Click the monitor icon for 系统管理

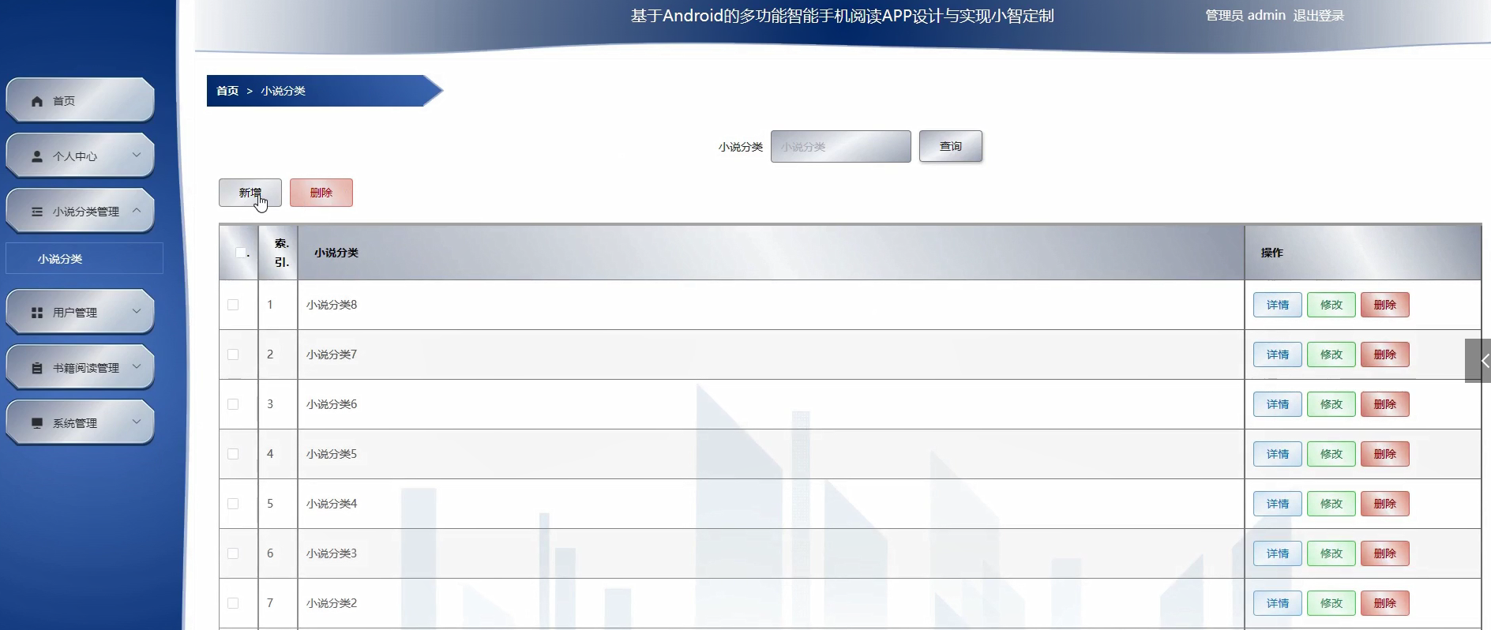tap(37, 423)
